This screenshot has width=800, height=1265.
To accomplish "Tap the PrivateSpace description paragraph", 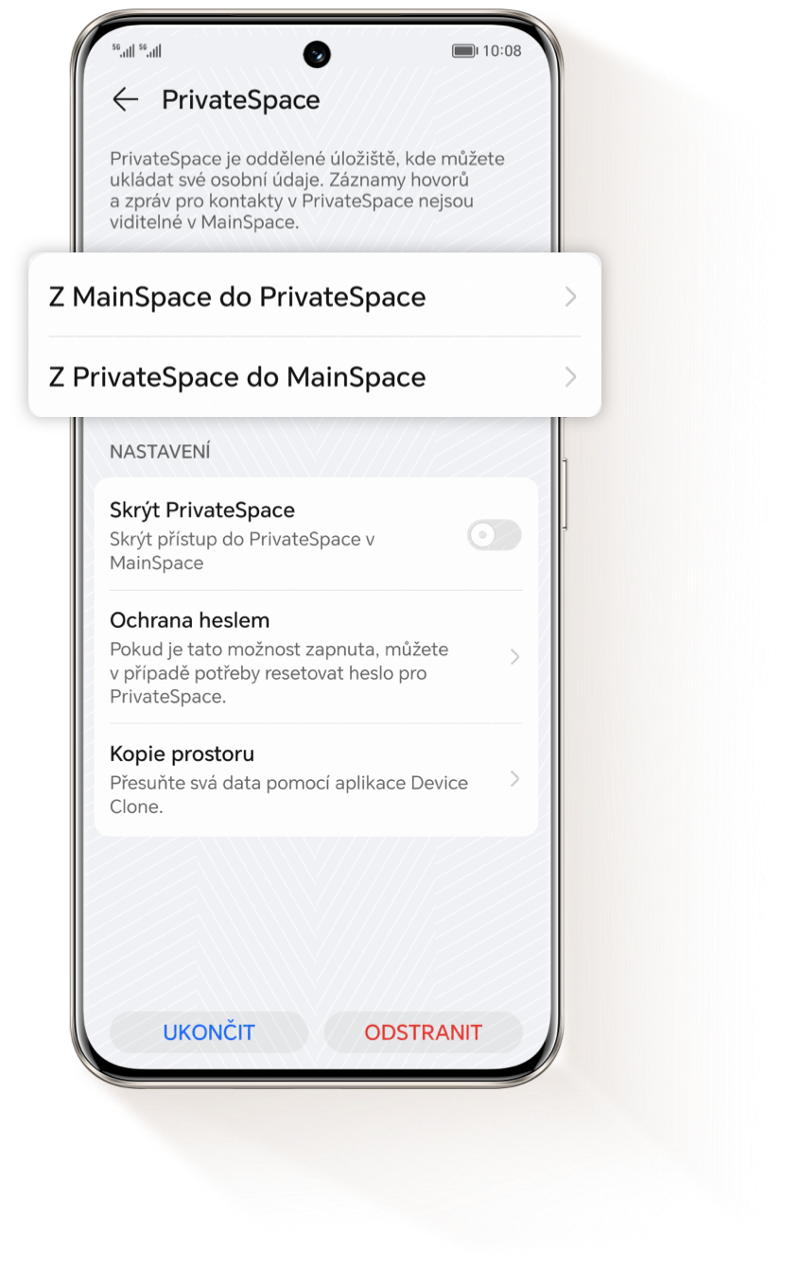I will click(x=307, y=190).
